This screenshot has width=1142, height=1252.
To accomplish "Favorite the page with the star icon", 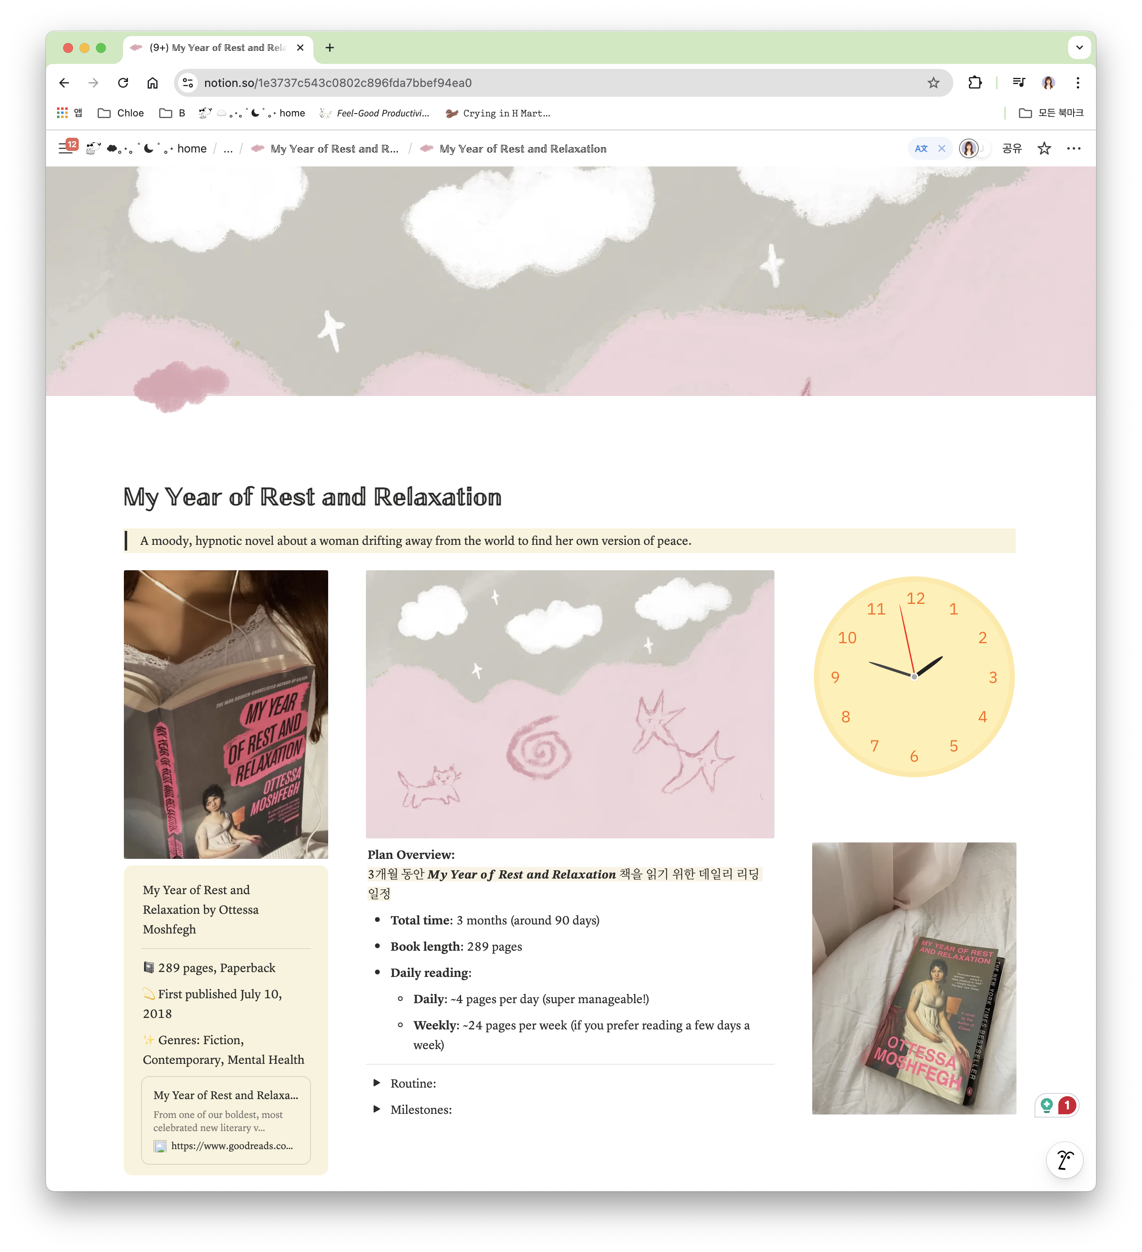I will coord(1044,148).
